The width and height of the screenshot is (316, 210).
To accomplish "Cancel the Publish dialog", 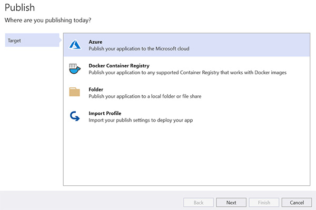I will click(297, 202).
